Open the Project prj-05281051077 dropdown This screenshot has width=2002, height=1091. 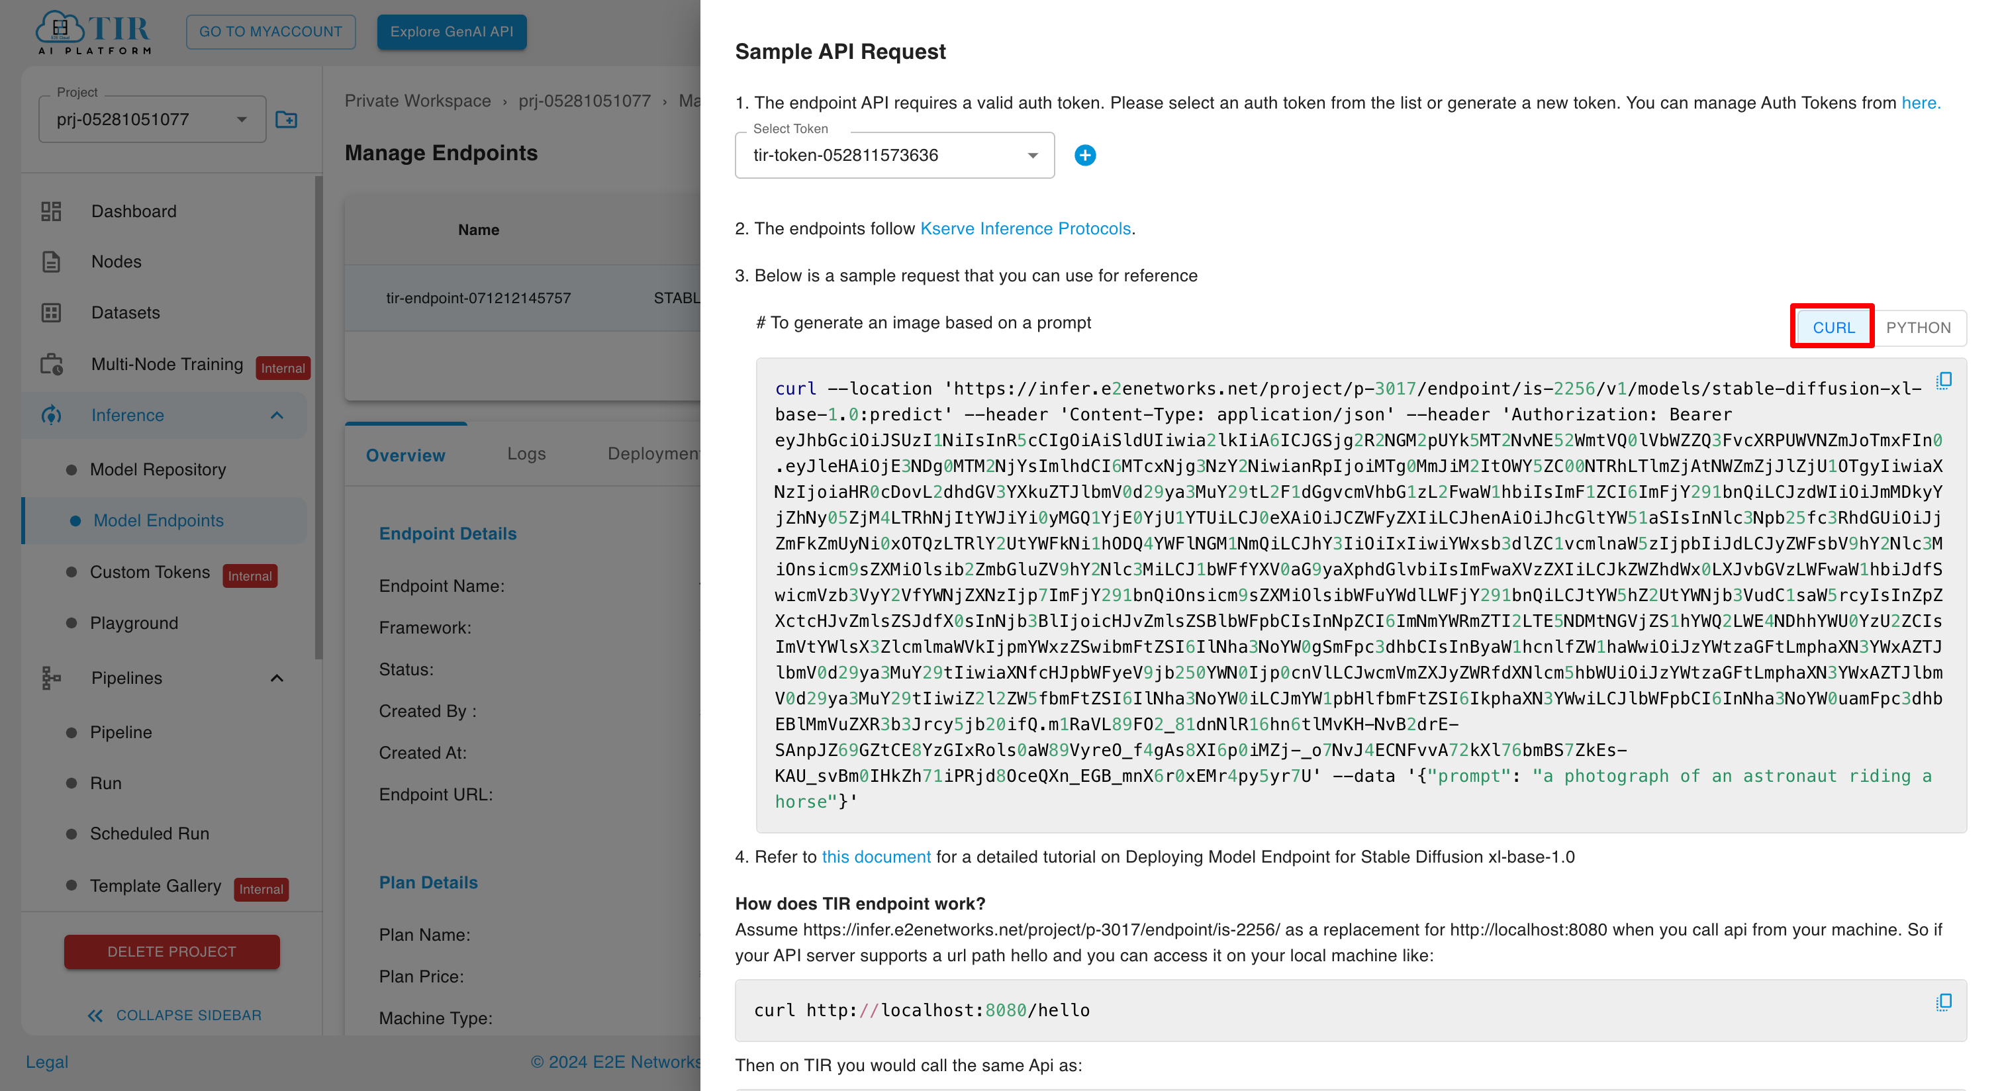tap(152, 120)
